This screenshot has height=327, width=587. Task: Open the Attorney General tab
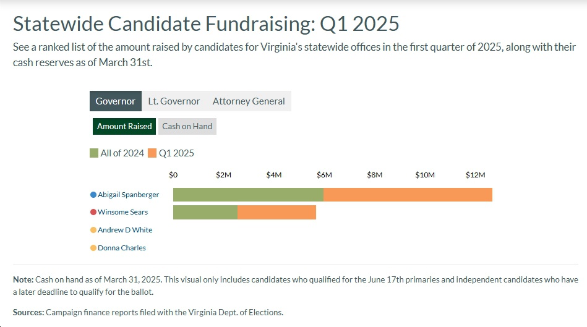249,101
